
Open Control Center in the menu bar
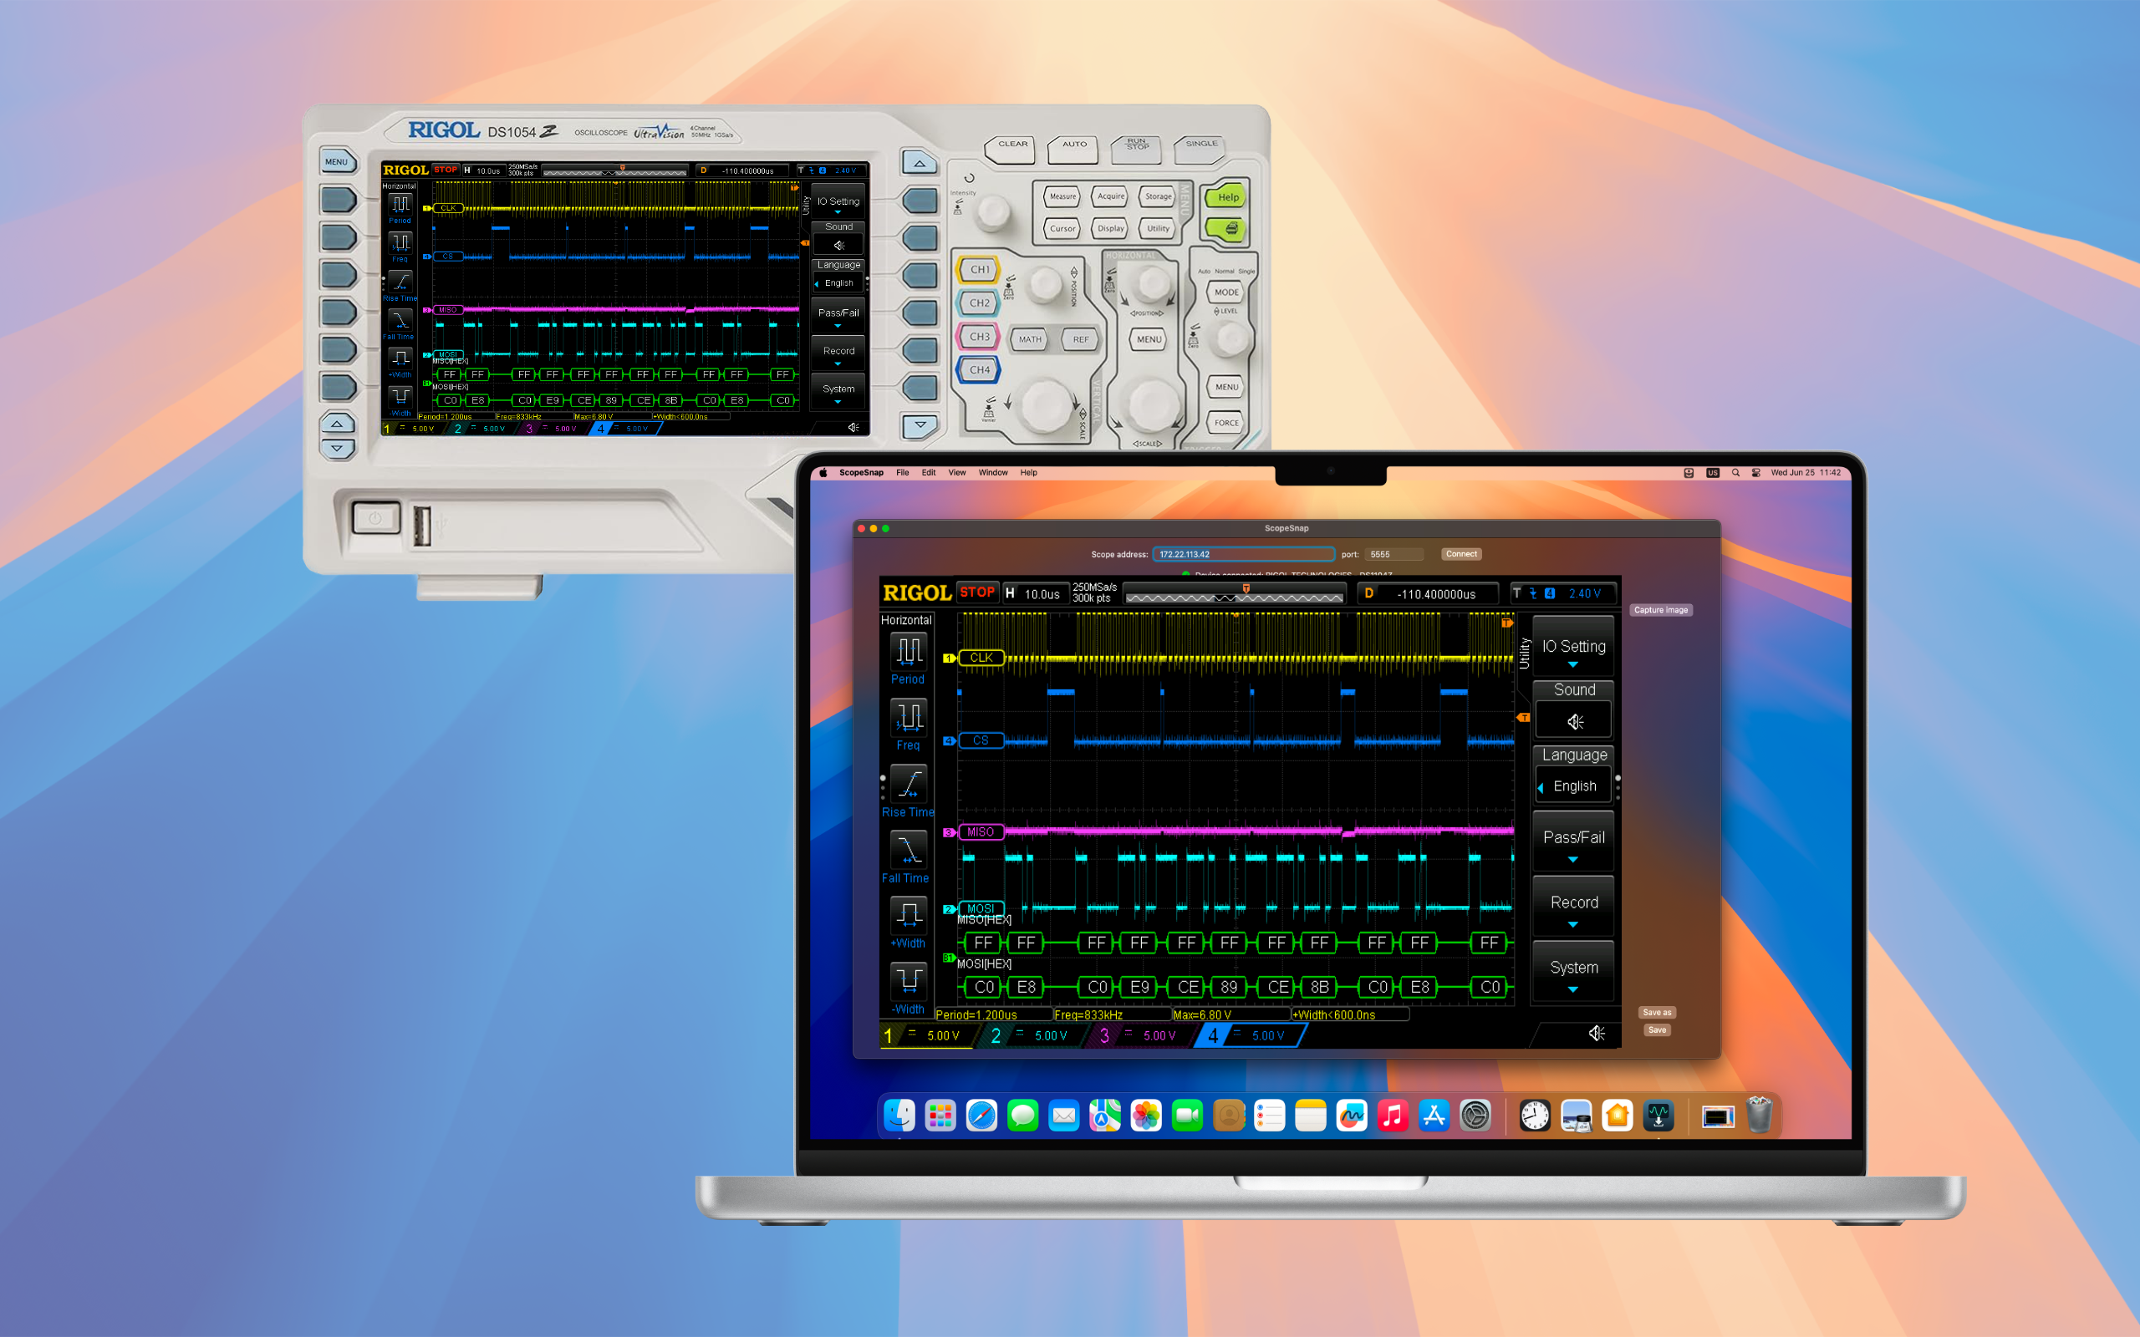tap(1755, 473)
